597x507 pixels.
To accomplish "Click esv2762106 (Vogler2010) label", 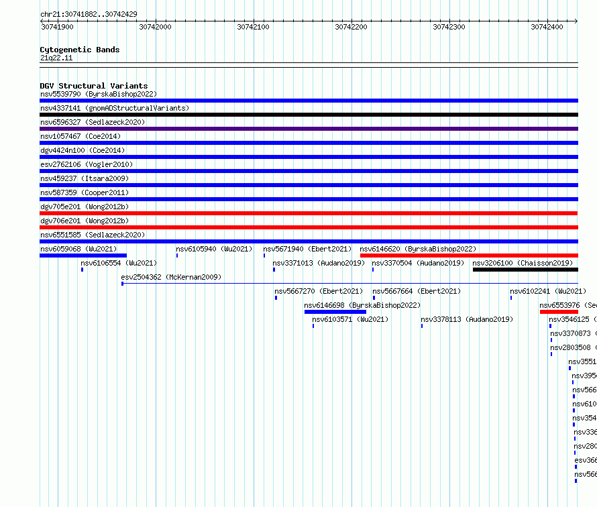I will tap(87, 164).
